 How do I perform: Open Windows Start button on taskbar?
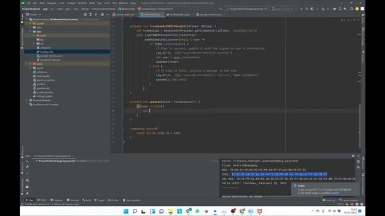pos(126,211)
